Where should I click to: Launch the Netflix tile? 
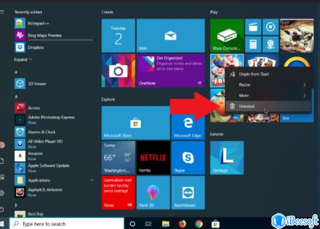153,158
